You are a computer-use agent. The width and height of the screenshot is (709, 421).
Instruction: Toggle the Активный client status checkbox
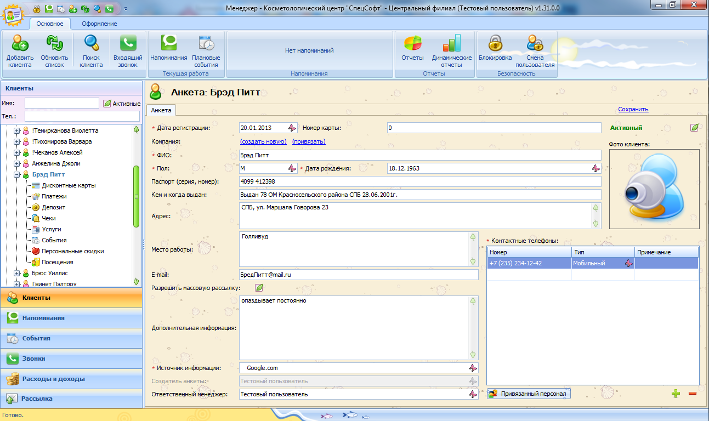tap(694, 128)
